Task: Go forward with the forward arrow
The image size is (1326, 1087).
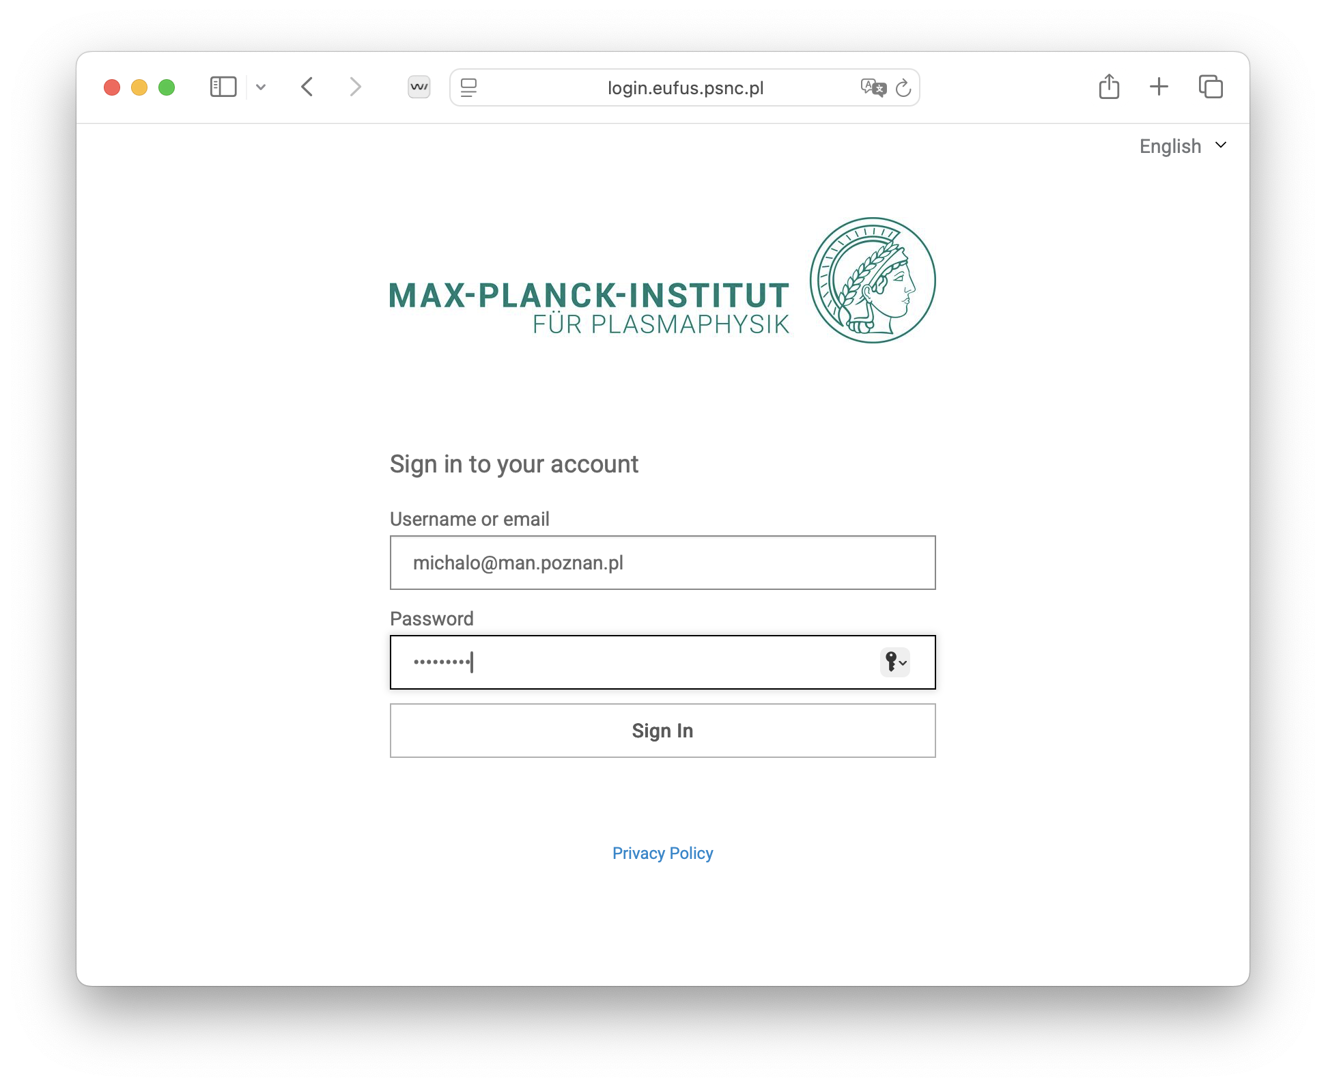Action: click(355, 87)
